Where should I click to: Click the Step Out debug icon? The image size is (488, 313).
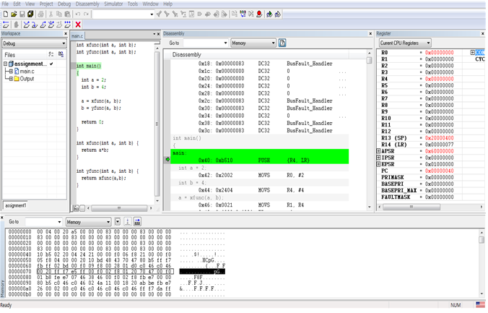tap(43, 25)
